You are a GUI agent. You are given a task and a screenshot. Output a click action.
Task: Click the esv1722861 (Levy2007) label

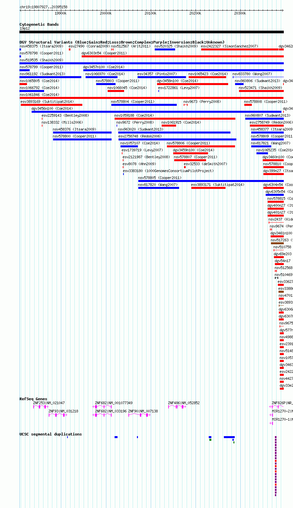point(179,88)
